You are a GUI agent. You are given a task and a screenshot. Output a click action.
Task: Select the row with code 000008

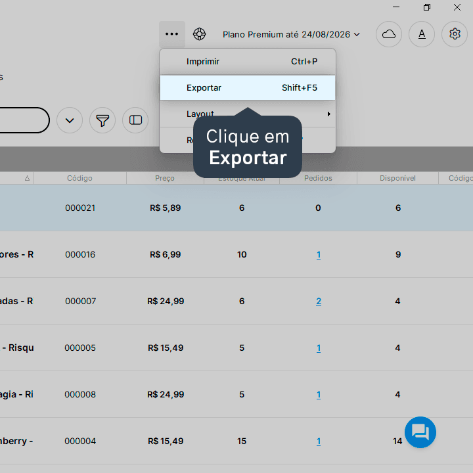click(x=236, y=395)
